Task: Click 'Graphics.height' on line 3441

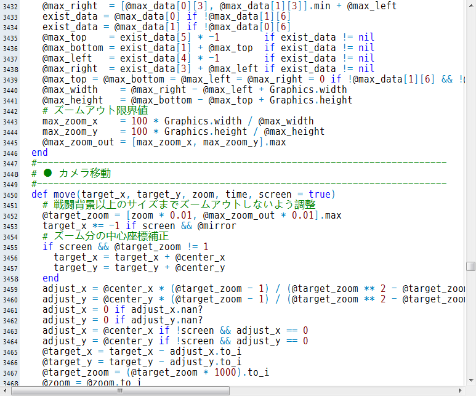Action: (311, 100)
